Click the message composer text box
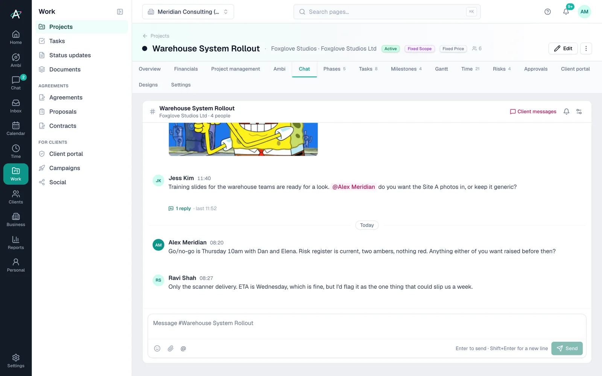 [367, 326]
